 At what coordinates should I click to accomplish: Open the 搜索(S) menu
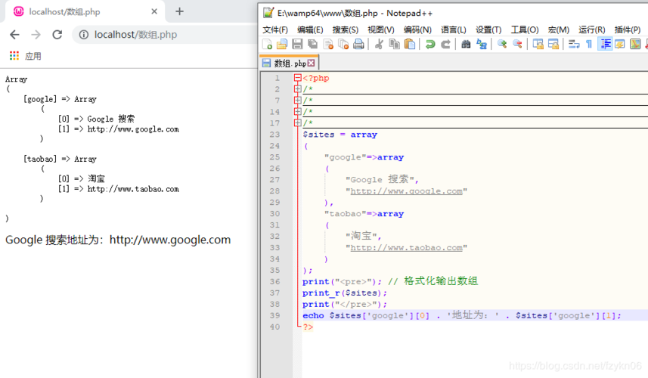point(346,29)
